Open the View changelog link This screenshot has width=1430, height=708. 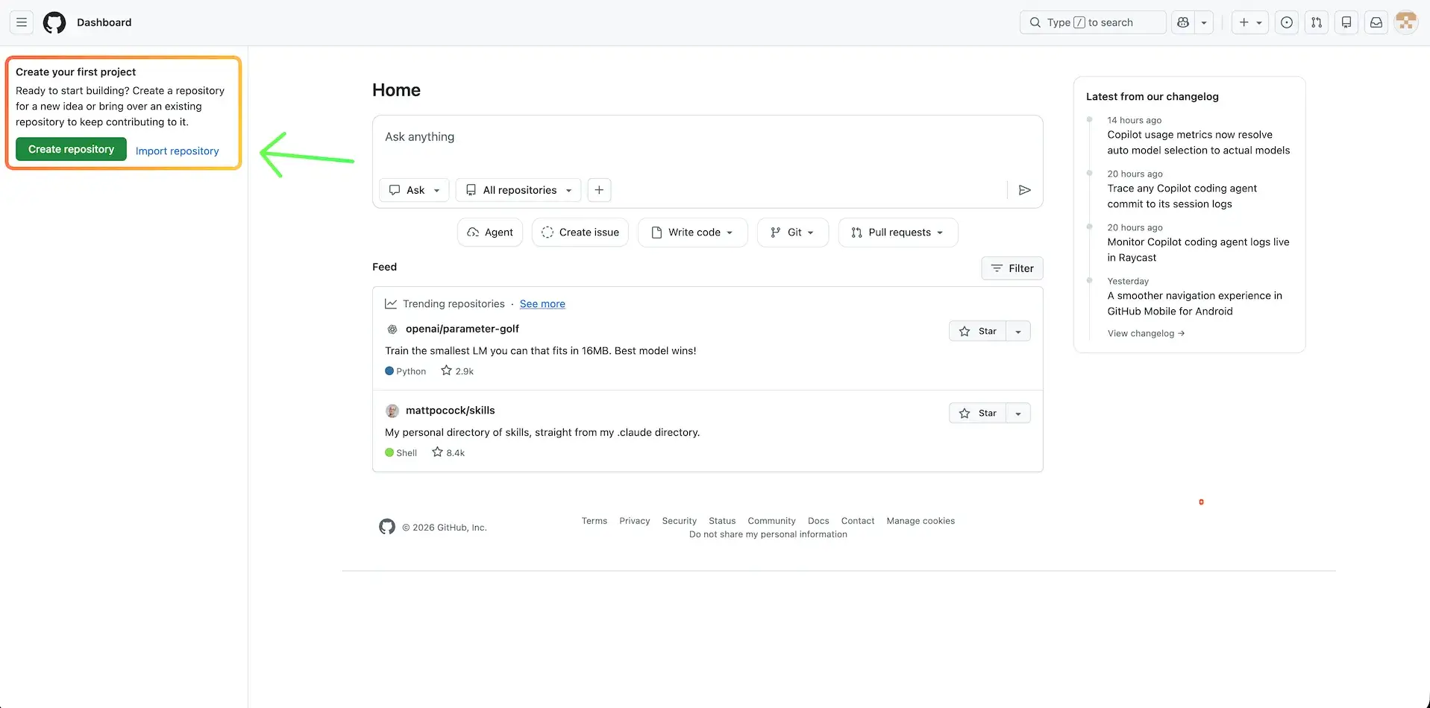coord(1146,333)
